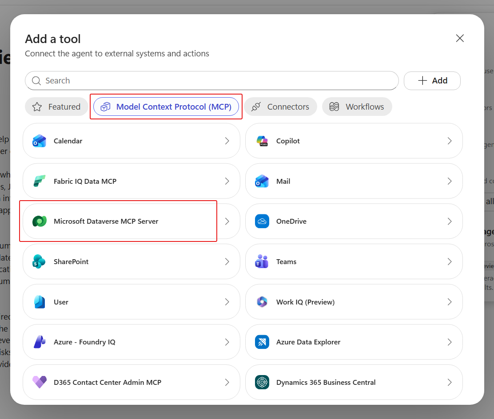Click the D365 Contact Center heart icon
The width and height of the screenshot is (494, 419).
click(x=40, y=382)
